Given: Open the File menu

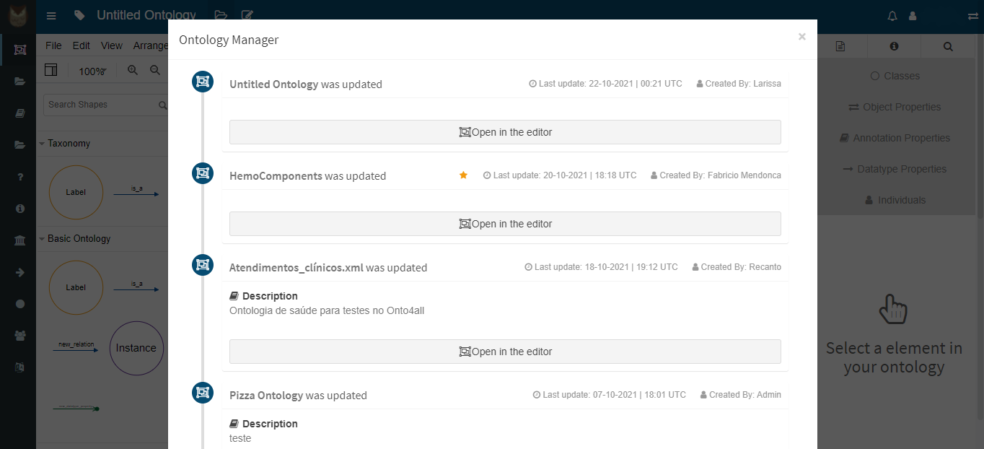Looking at the screenshot, I should pyautogui.click(x=53, y=45).
